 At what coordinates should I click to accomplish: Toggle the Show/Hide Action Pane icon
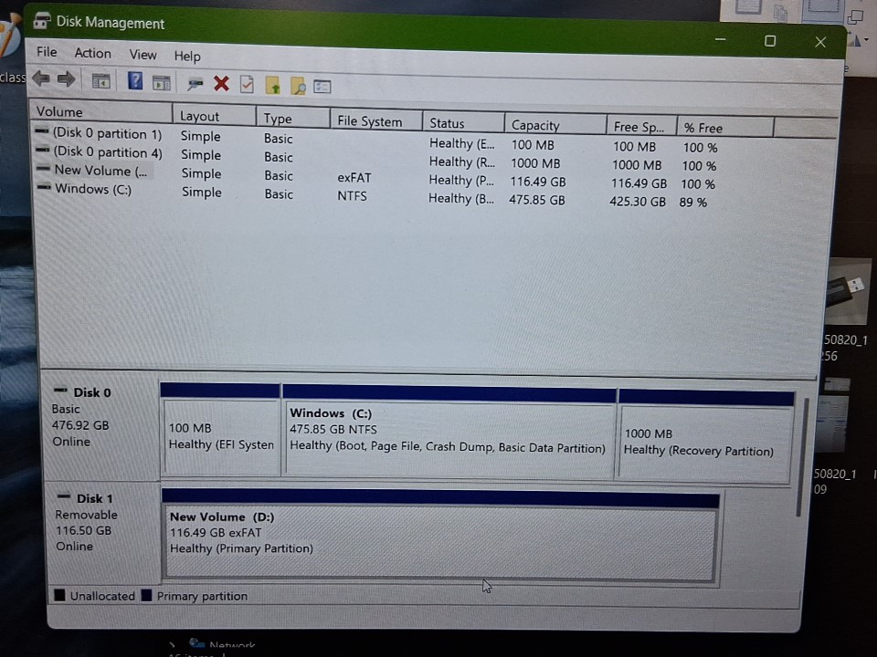click(161, 83)
